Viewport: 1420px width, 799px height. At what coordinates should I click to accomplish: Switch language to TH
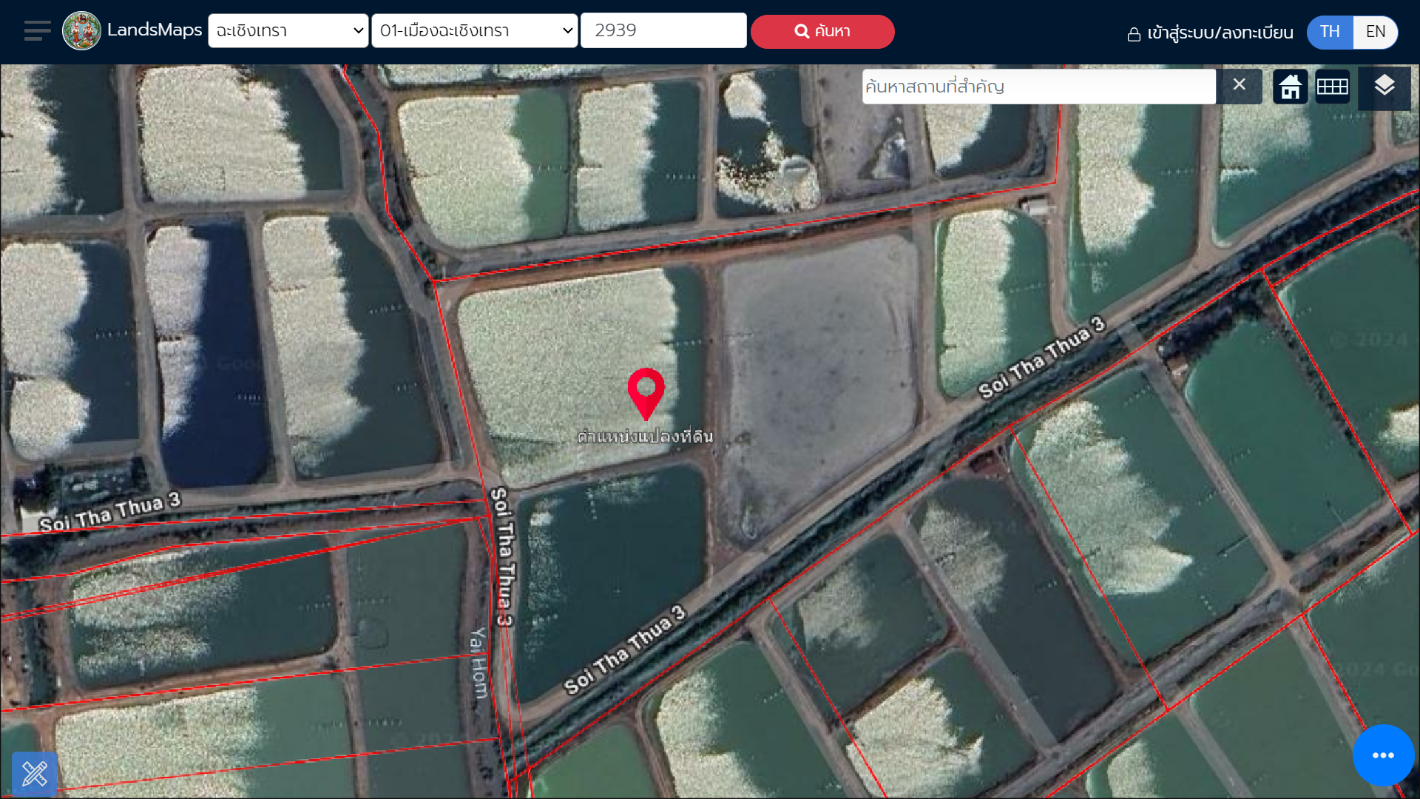pos(1330,32)
